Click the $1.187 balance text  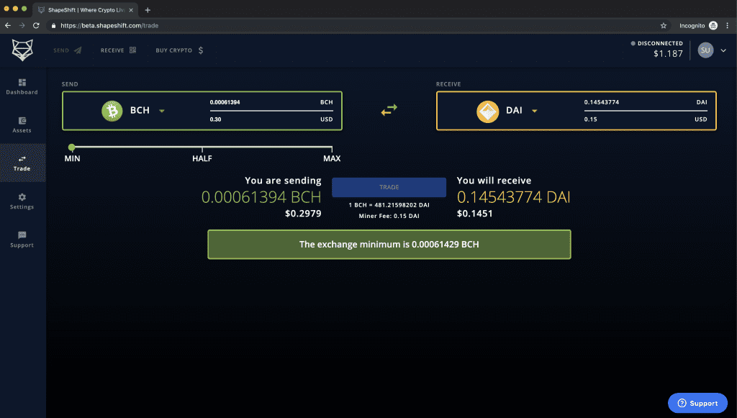pos(668,53)
